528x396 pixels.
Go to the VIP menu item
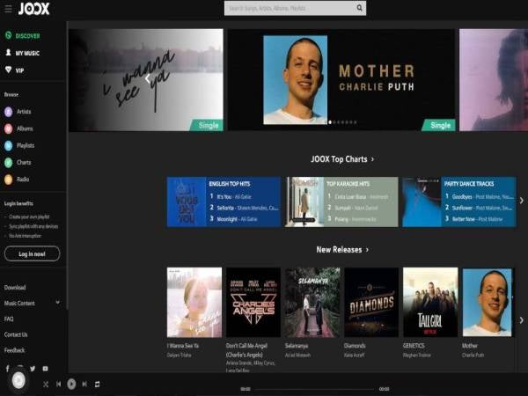tap(19, 70)
